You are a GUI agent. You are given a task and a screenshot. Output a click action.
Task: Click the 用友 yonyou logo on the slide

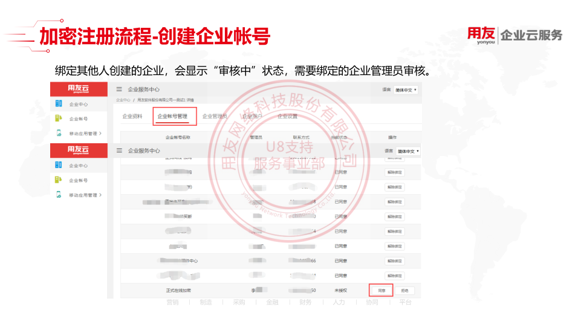click(x=481, y=36)
